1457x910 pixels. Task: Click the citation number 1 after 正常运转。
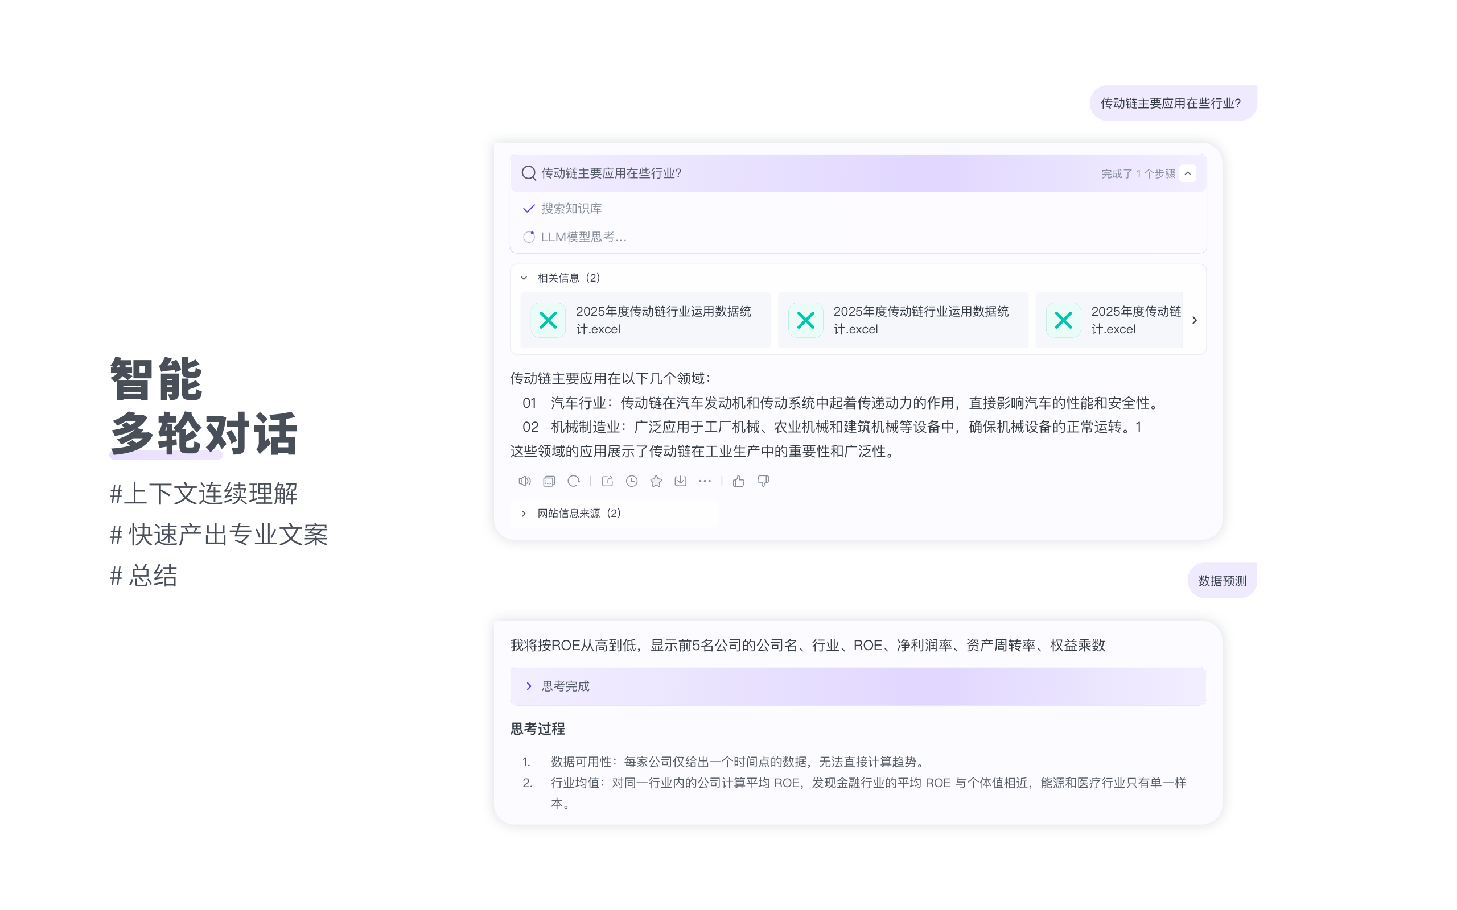click(x=1138, y=427)
